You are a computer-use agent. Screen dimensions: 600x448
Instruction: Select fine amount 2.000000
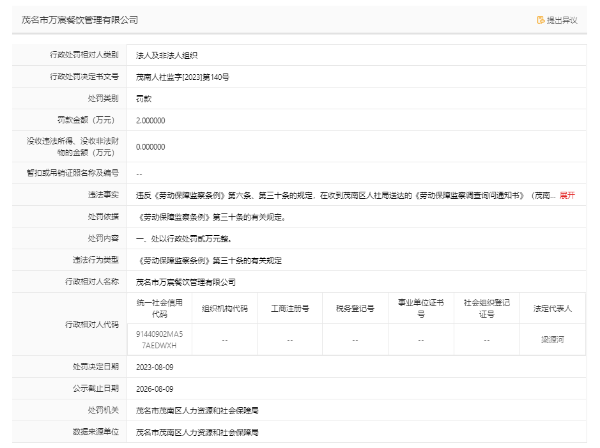tap(150, 121)
